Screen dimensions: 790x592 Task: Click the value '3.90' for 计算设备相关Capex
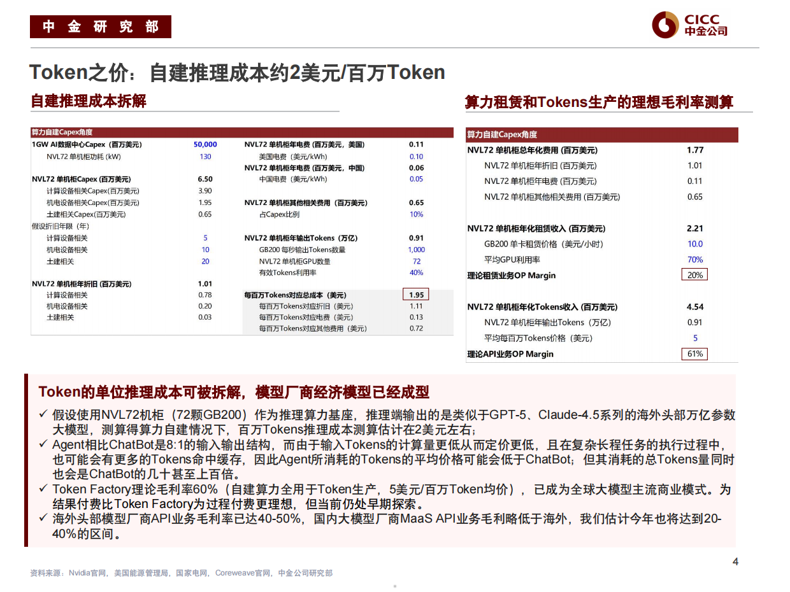(205, 191)
